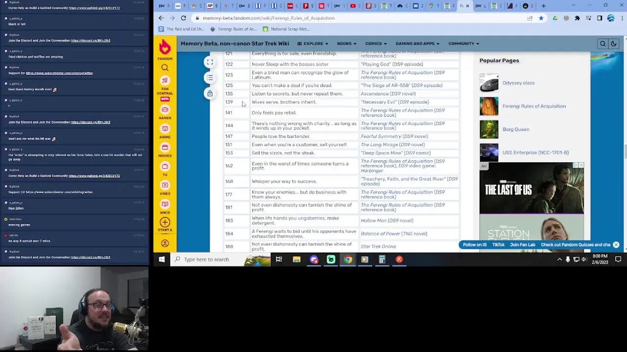
Task: Dismiss the blue Fandom notification bar
Action: click(616, 245)
